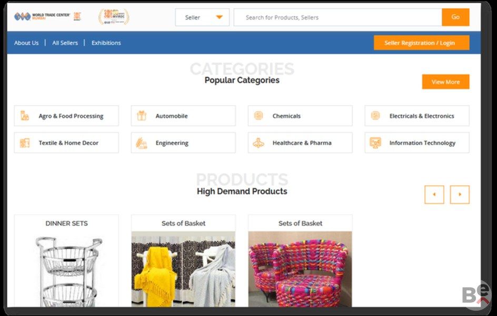Open the Seller search type dropdown

point(202,17)
